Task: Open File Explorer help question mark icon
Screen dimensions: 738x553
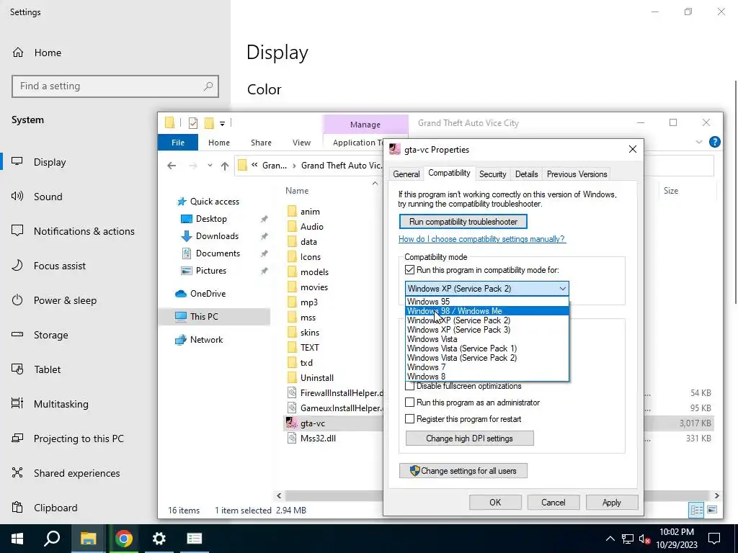Action: click(714, 142)
